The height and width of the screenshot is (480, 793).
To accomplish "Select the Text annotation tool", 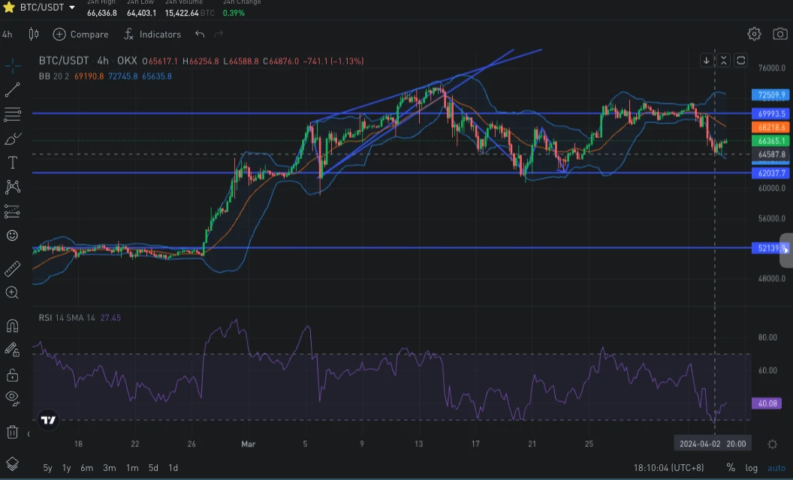I will (x=12, y=163).
